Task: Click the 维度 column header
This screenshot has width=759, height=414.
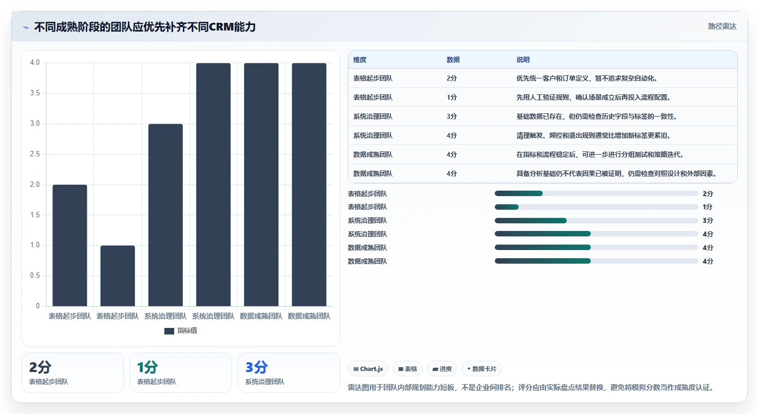Action: pos(360,60)
